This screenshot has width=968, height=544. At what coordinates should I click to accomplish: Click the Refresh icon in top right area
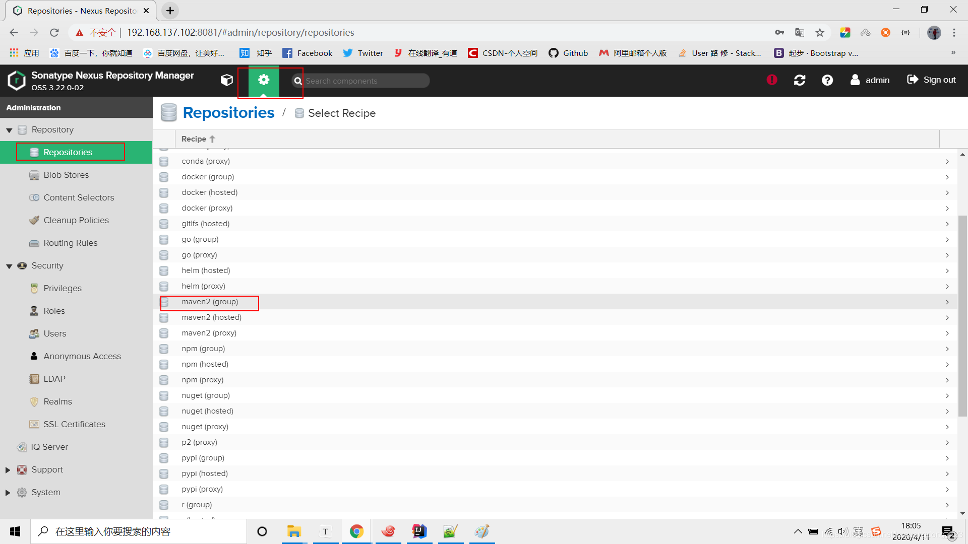[801, 81]
